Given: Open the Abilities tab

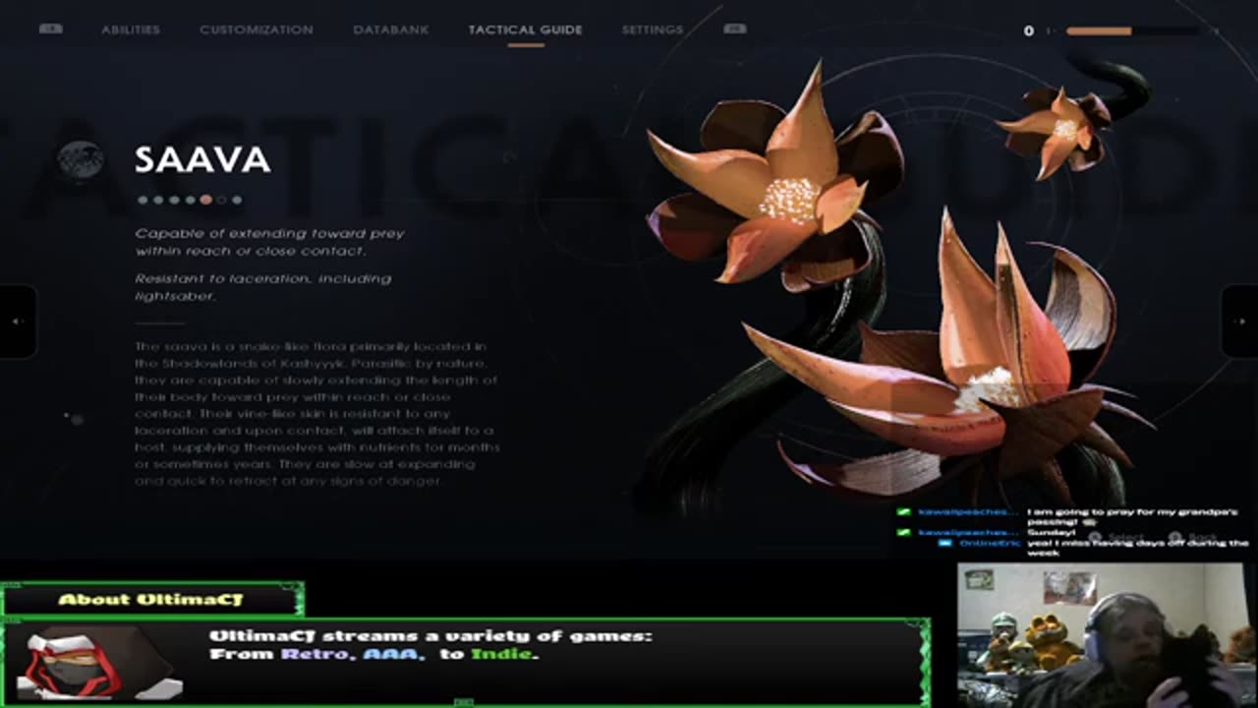Looking at the screenshot, I should pyautogui.click(x=131, y=29).
